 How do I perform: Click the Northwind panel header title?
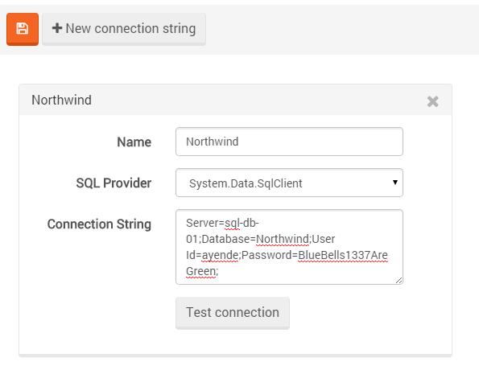pyautogui.click(x=61, y=100)
